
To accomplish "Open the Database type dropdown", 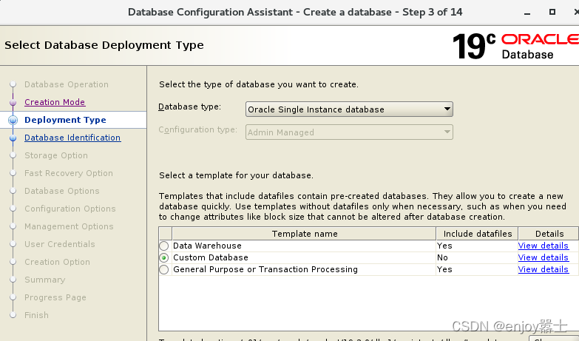I will click(349, 109).
